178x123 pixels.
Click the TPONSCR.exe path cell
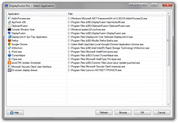(x=95, y=70)
